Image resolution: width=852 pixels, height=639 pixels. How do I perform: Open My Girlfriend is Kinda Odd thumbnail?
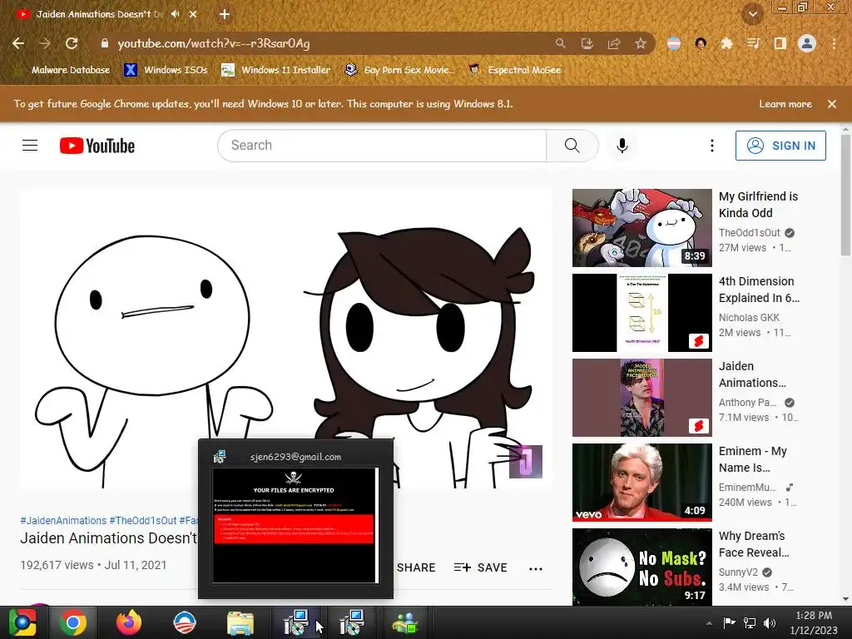tap(642, 228)
